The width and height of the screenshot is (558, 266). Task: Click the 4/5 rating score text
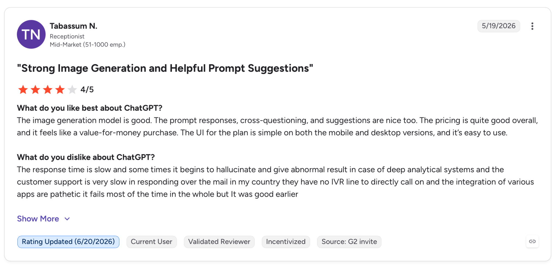87,89
